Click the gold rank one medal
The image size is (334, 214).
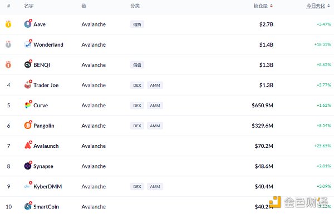(8, 24)
